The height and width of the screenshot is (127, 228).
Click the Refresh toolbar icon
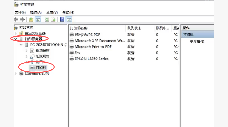point(47,20)
